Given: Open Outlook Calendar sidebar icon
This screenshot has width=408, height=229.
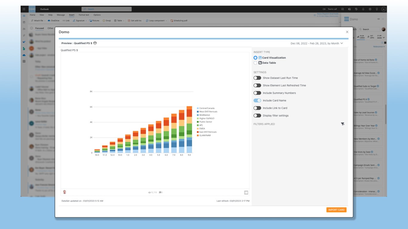Looking at the screenshot, I should (x=24, y=22).
